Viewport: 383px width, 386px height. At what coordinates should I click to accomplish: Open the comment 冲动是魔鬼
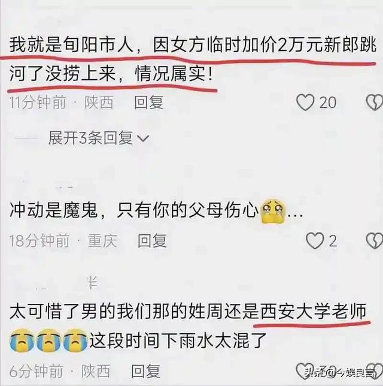pos(156,211)
